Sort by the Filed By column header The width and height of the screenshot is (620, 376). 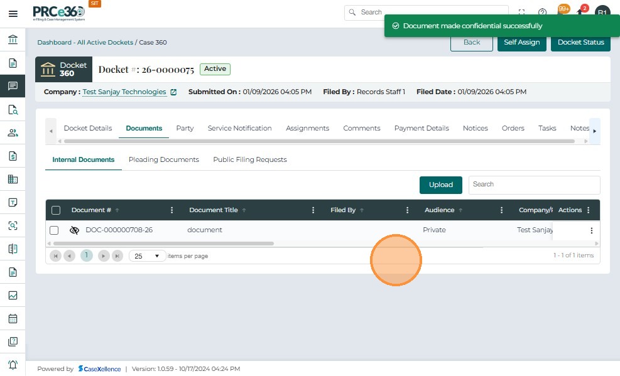[x=343, y=210]
